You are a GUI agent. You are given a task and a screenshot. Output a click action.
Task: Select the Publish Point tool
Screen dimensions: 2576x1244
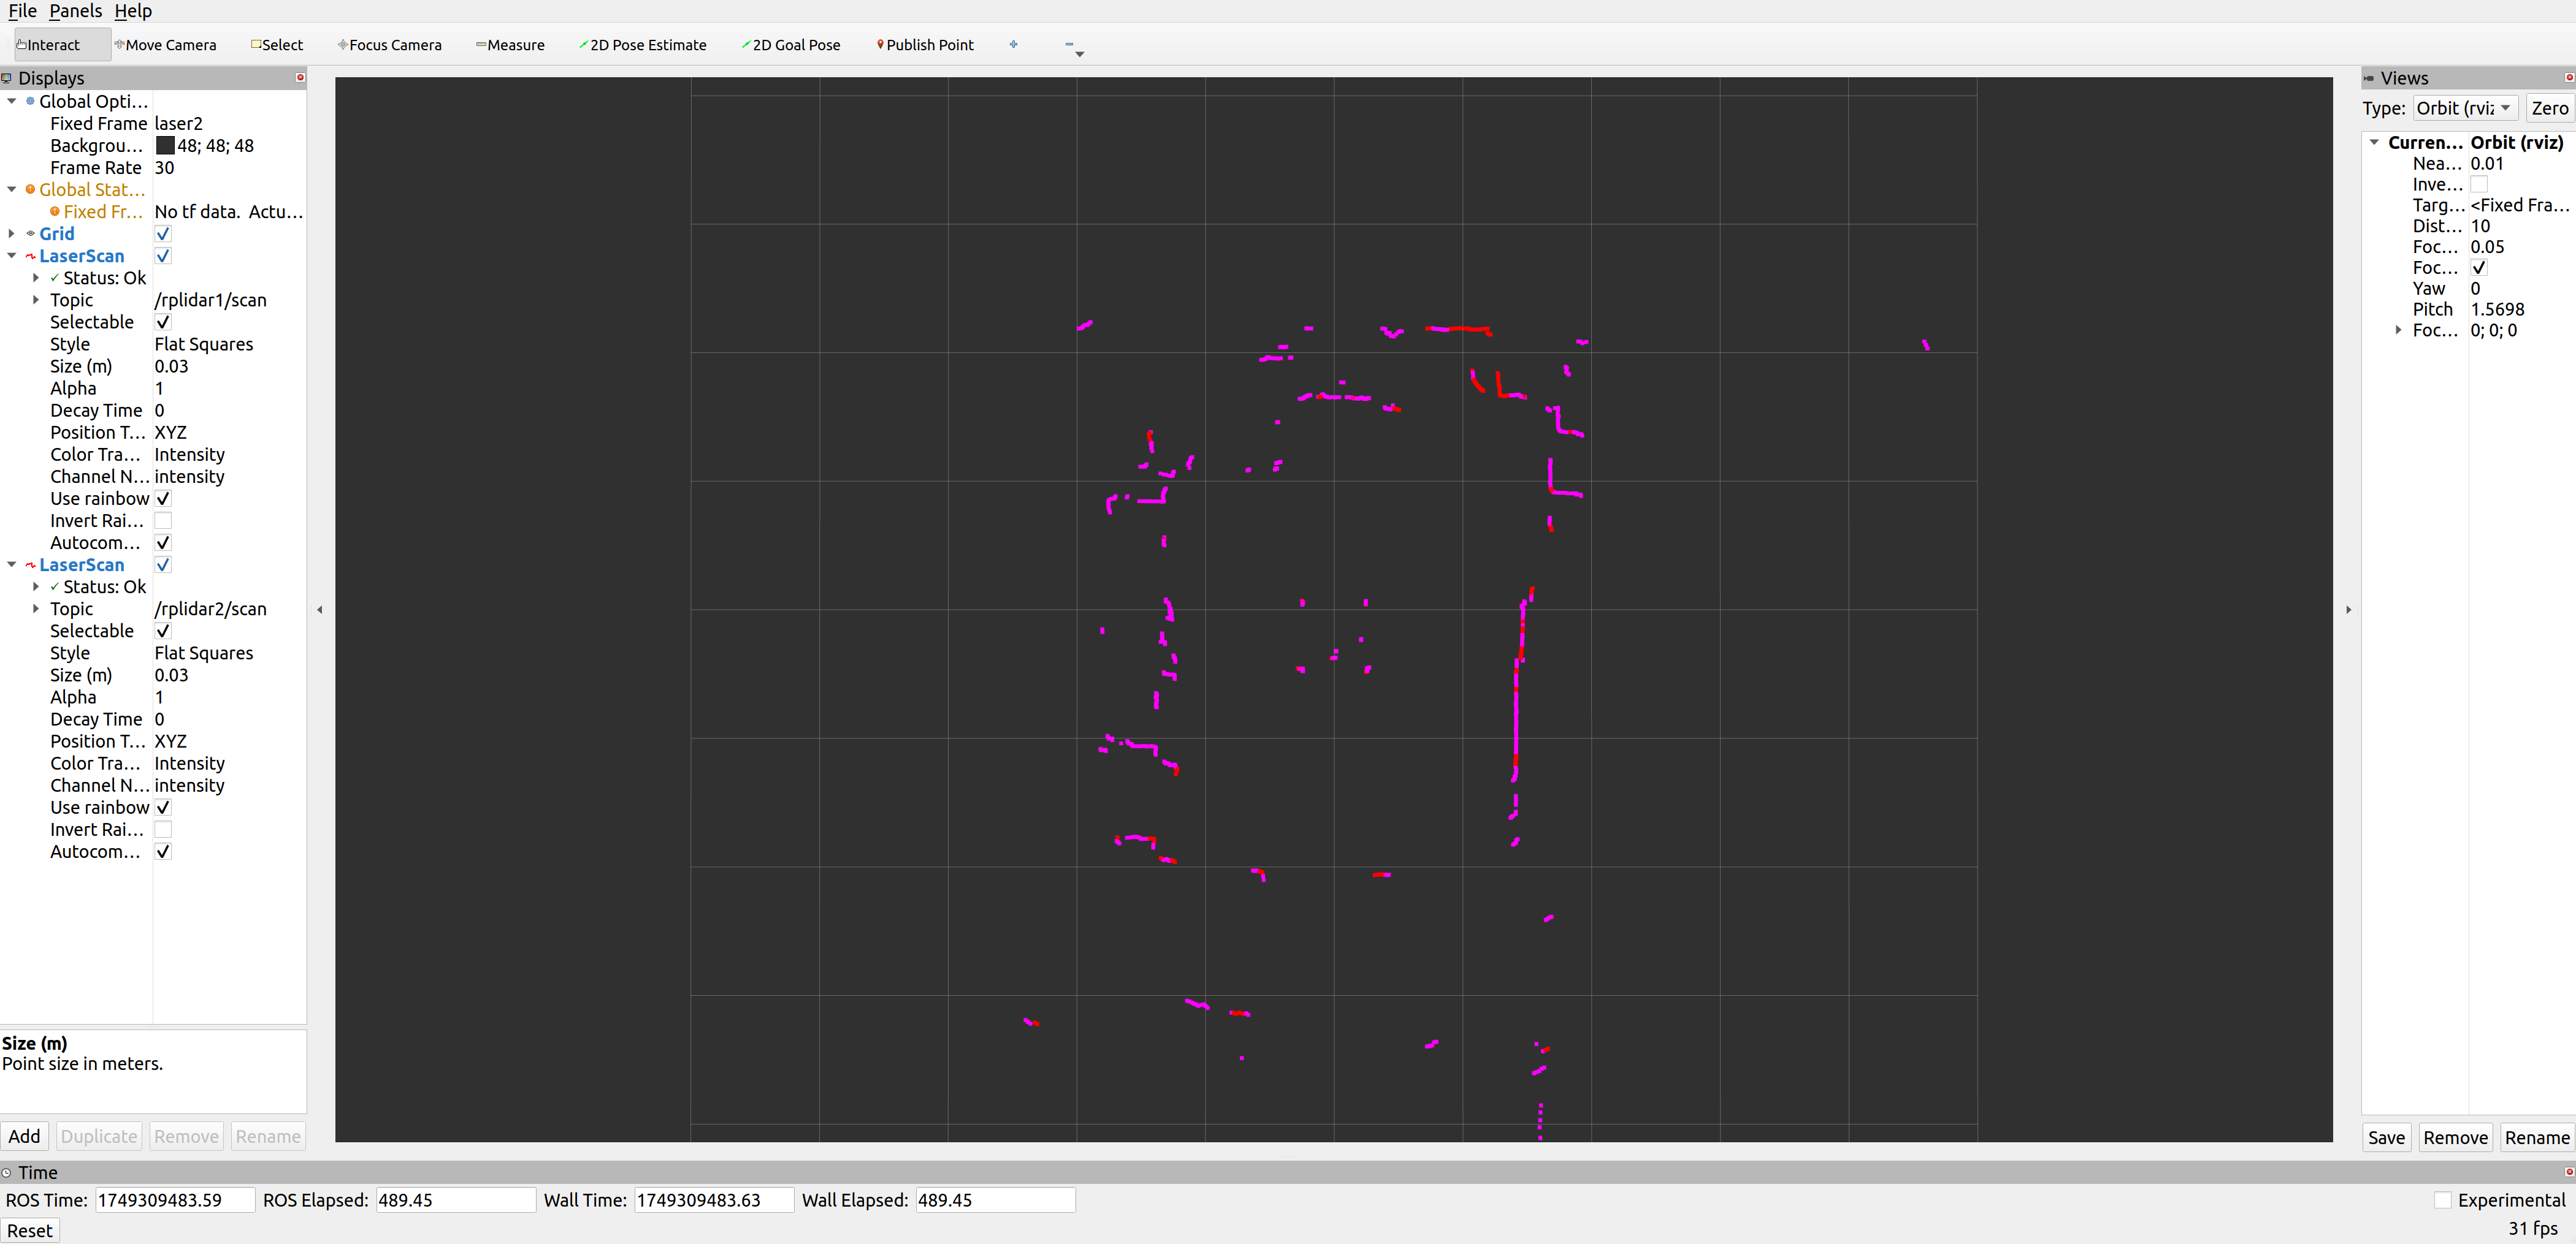coord(925,45)
